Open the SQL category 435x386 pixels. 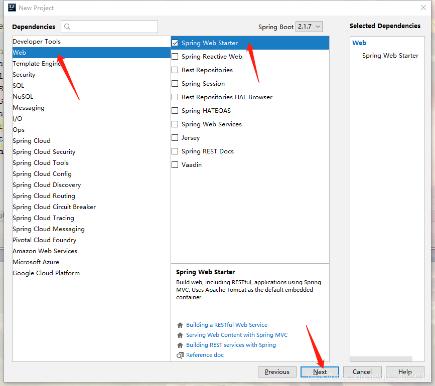tap(91, 86)
